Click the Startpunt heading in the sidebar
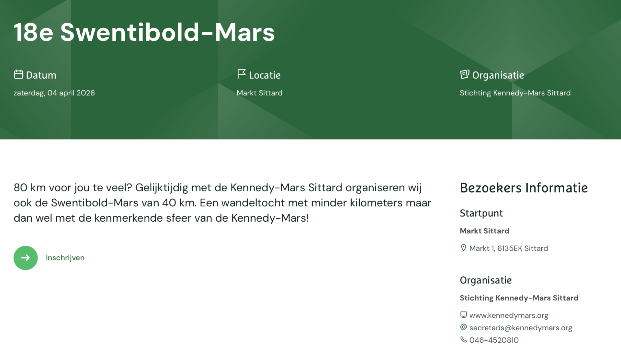621x352 pixels. [481, 213]
